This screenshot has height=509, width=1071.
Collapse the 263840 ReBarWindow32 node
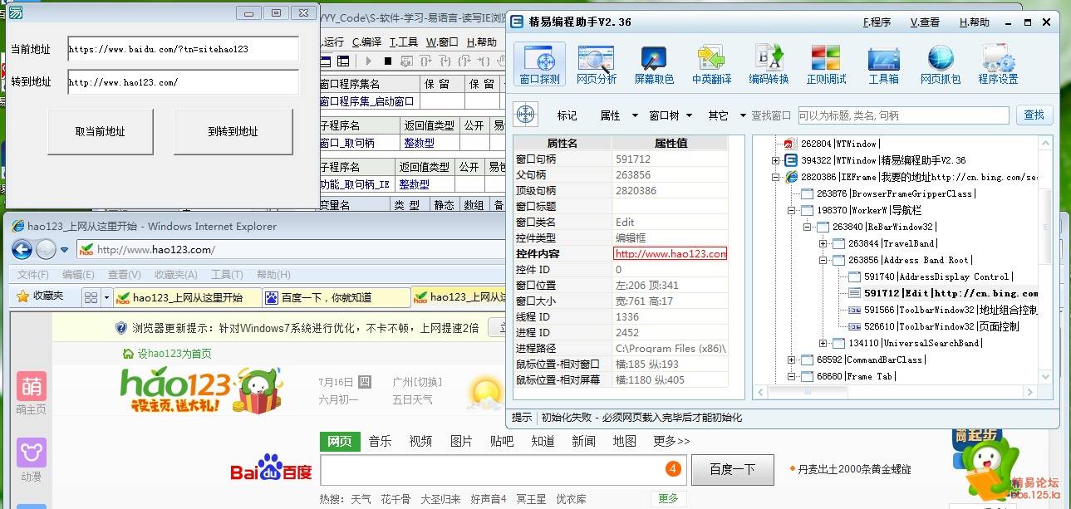807,227
